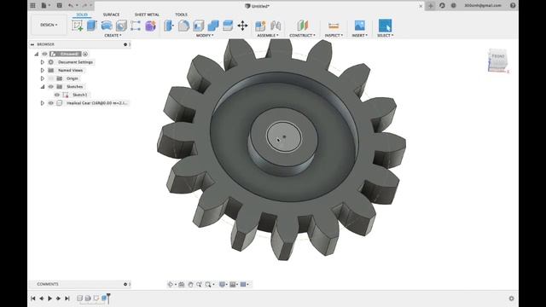Select the Fillet tool
Screen dimensions: 546x307
183,26
